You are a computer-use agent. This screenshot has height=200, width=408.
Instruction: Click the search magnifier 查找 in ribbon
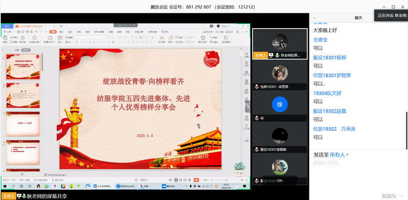(165, 32)
